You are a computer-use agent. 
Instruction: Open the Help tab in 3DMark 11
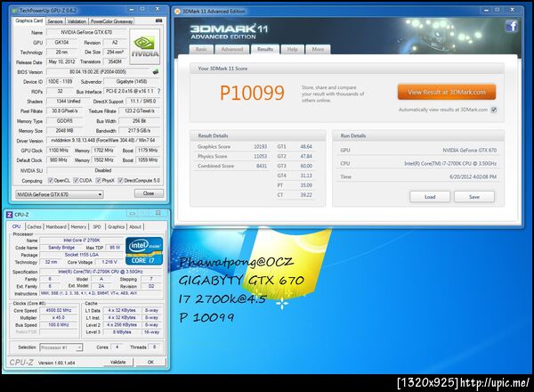tap(292, 49)
